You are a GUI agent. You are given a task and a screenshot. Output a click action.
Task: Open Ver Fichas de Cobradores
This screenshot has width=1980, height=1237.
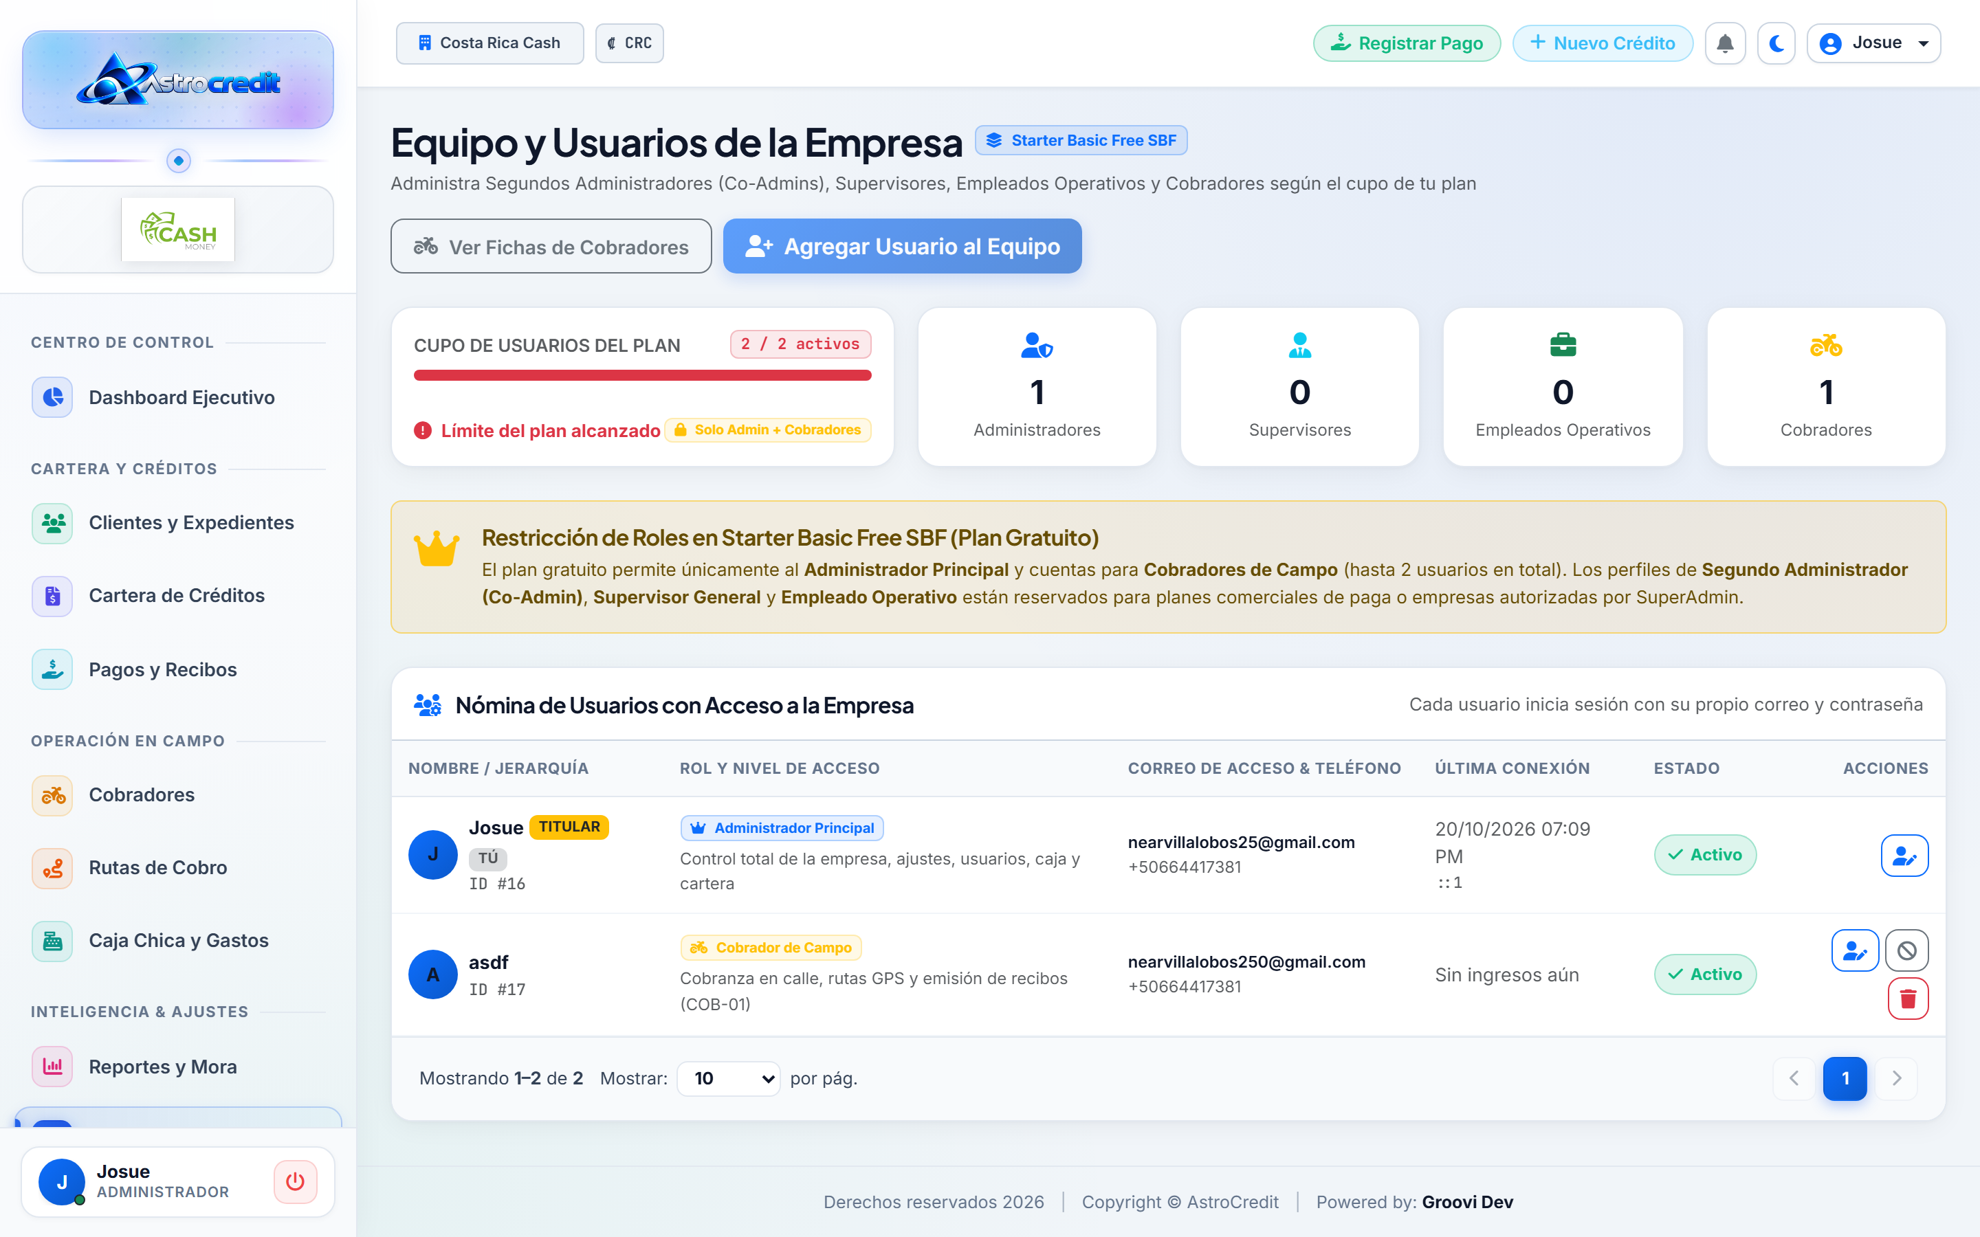pyautogui.click(x=551, y=246)
